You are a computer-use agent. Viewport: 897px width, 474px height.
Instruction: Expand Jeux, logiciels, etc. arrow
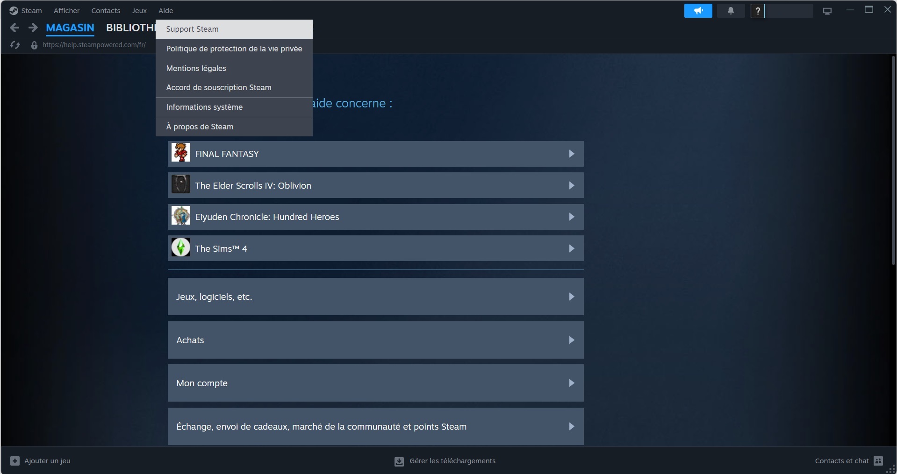571,297
